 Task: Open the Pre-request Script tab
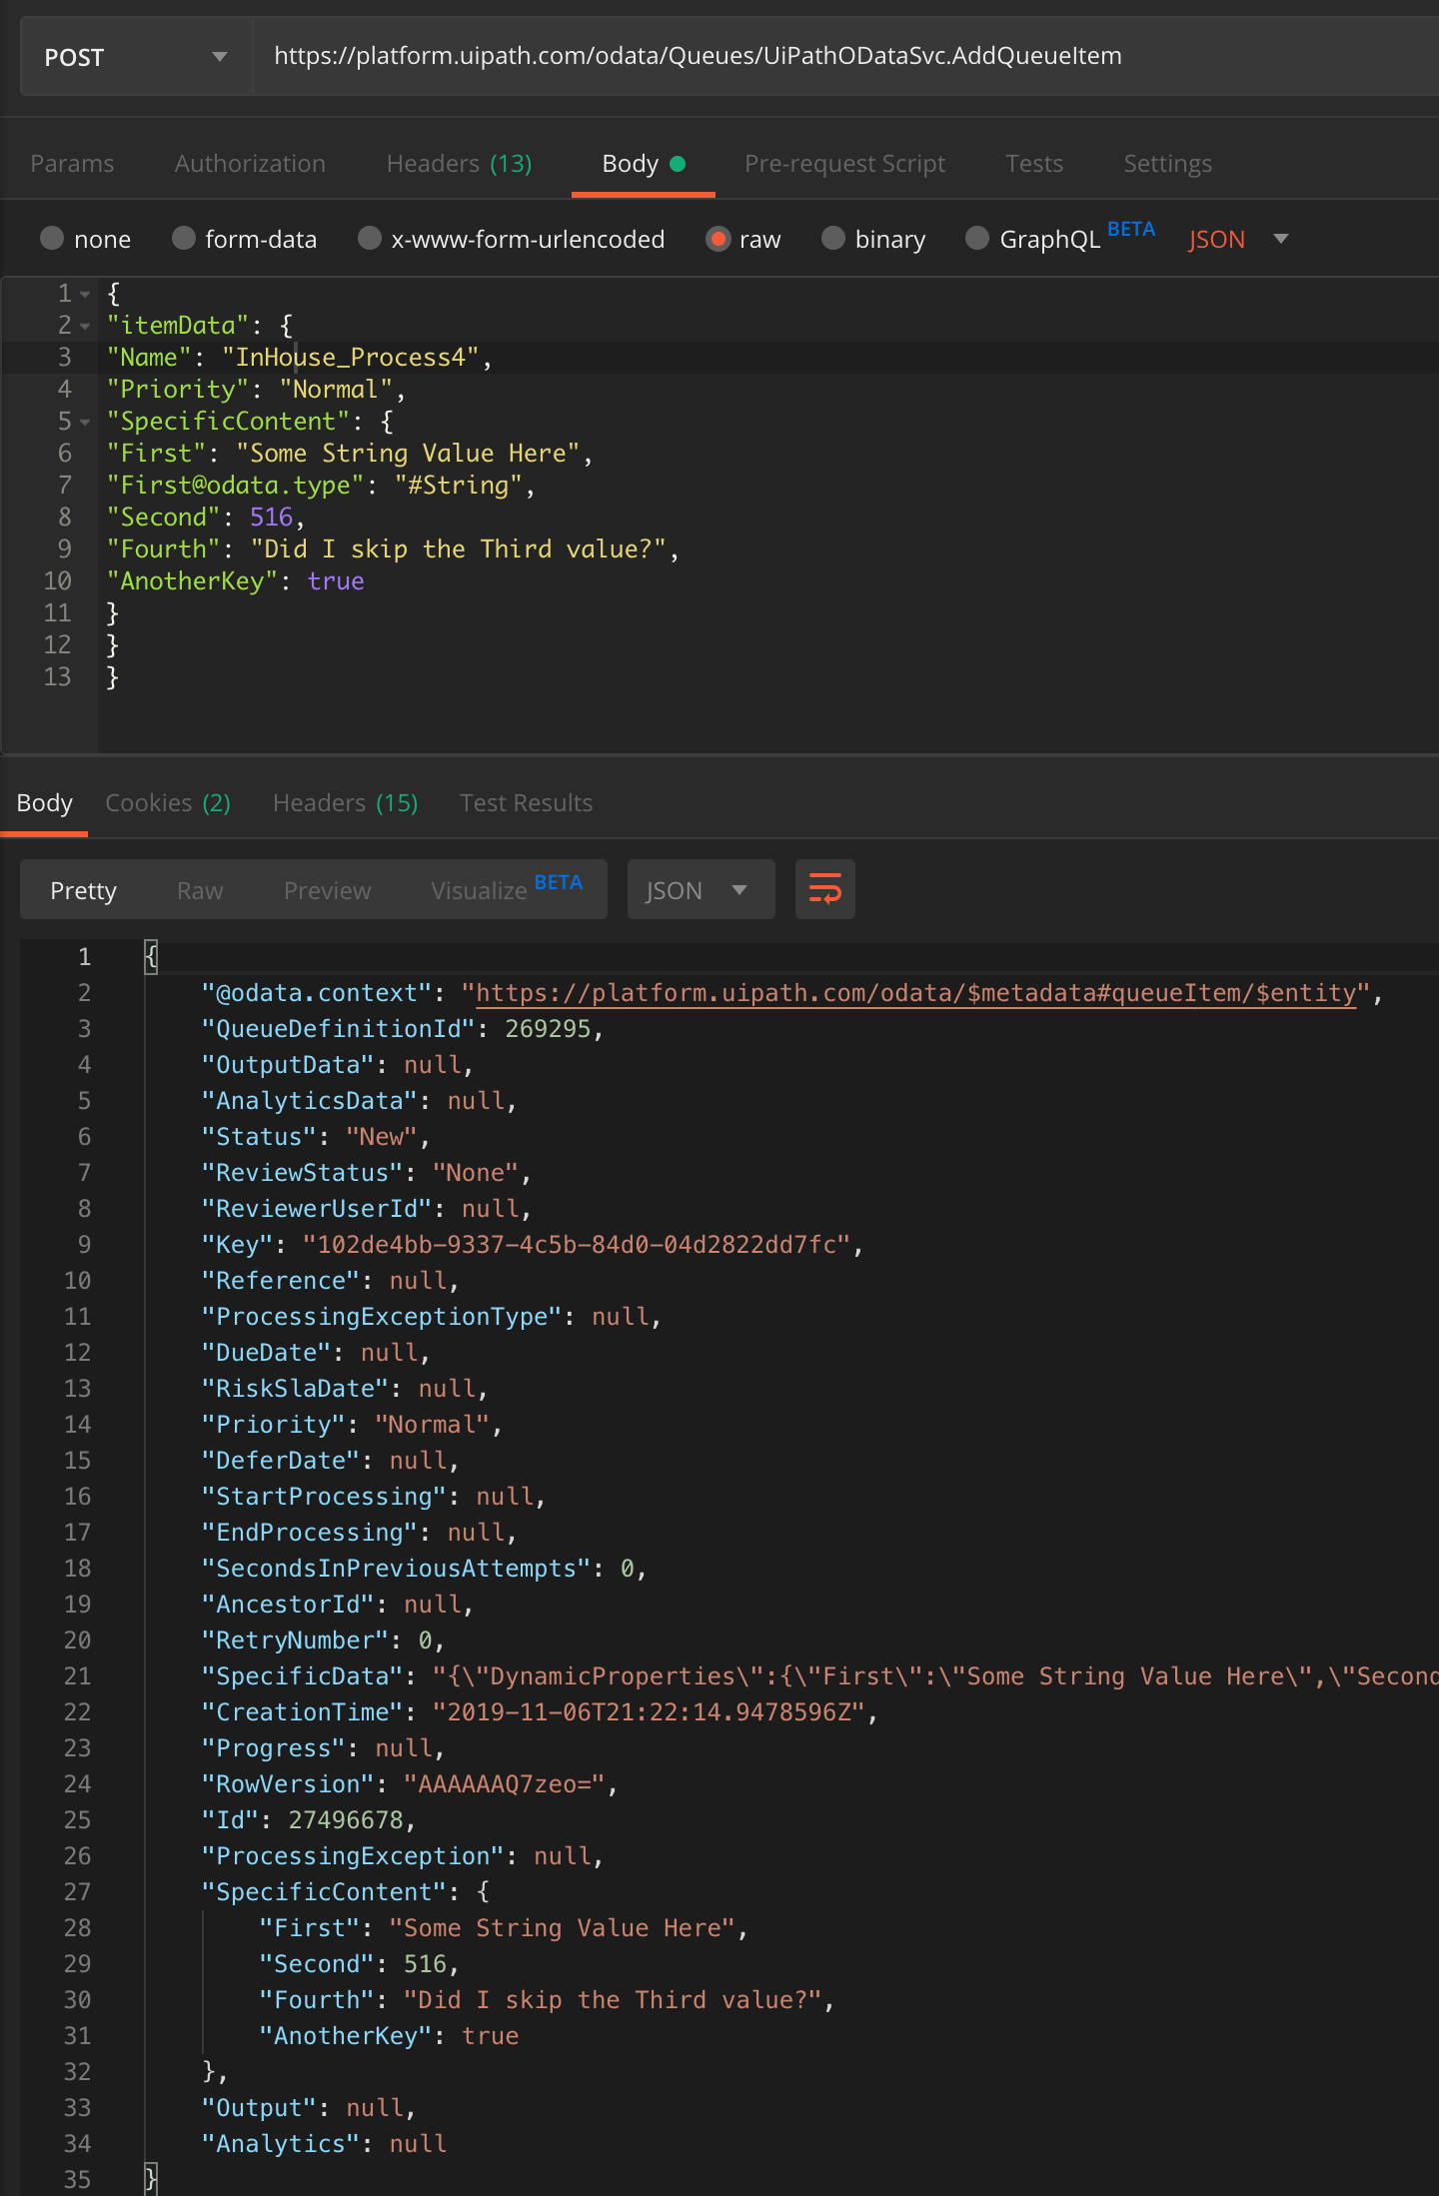point(844,163)
